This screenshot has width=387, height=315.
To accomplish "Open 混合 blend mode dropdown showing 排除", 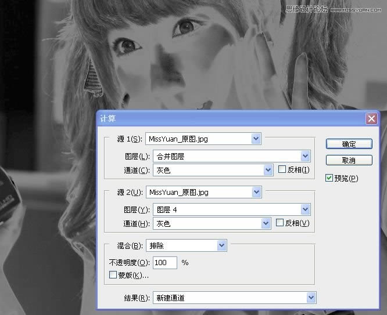I will click(x=221, y=246).
